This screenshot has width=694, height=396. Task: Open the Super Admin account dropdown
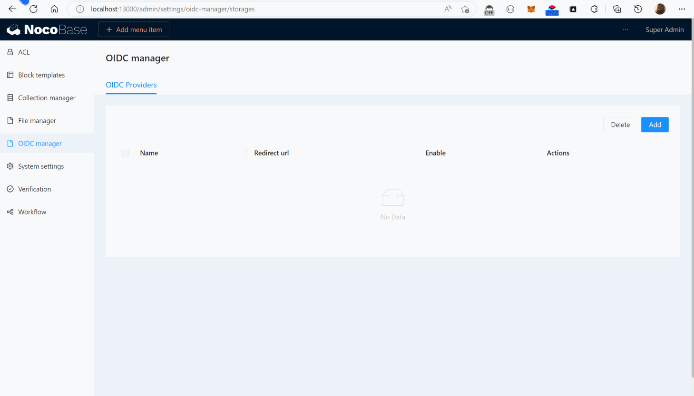[665, 29]
